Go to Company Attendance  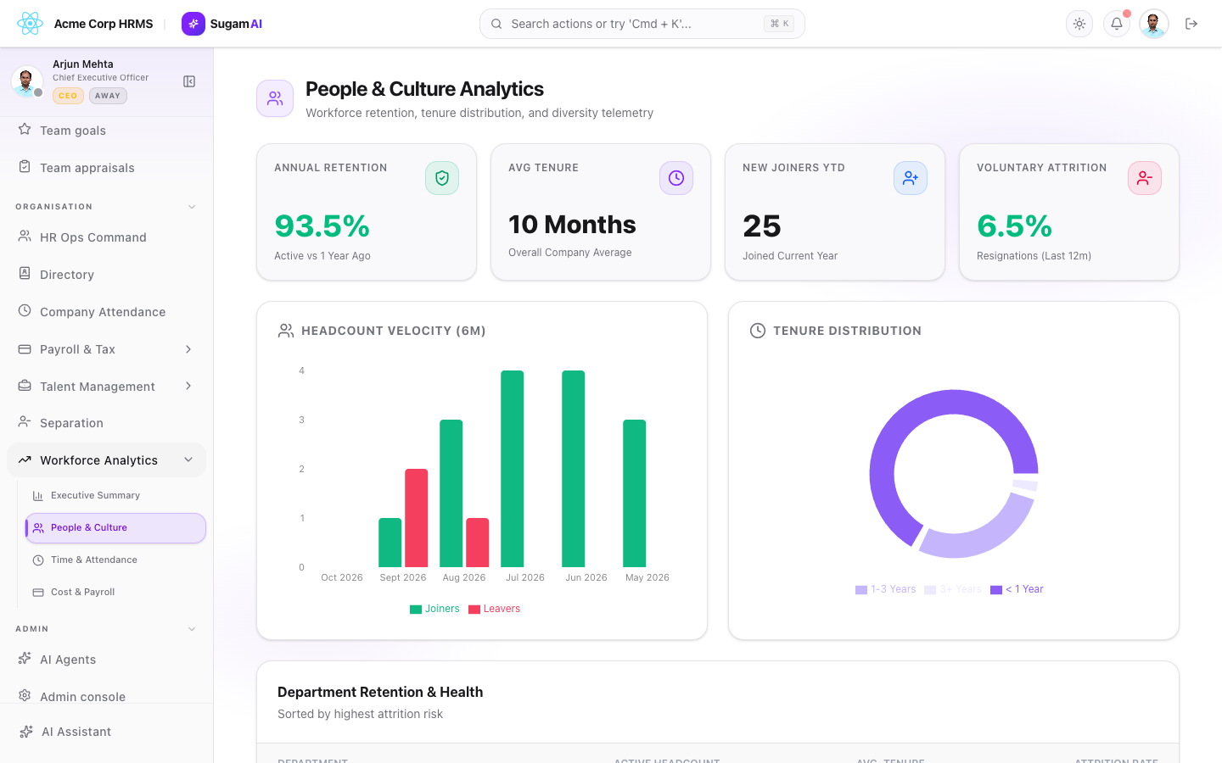107,312
